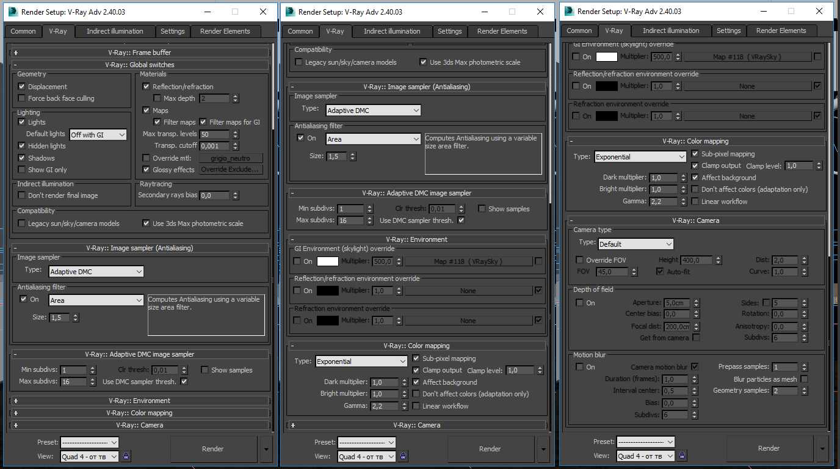
Task: Open Default lights dropdown in left window
Action: [98, 134]
